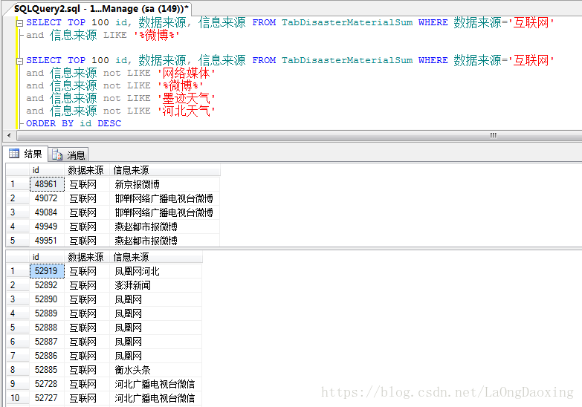This screenshot has width=582, height=407.
Task: Select the 信息来源 header in second results grid
Action: [x=156, y=257]
